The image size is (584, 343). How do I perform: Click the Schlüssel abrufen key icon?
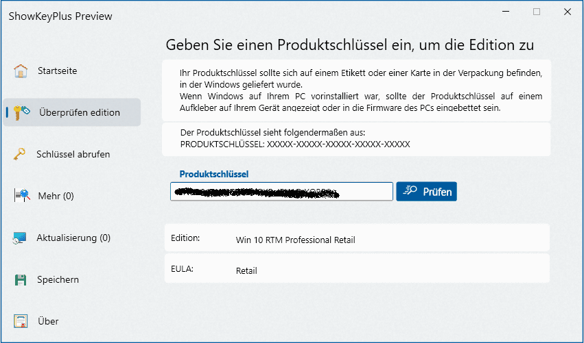click(19, 154)
